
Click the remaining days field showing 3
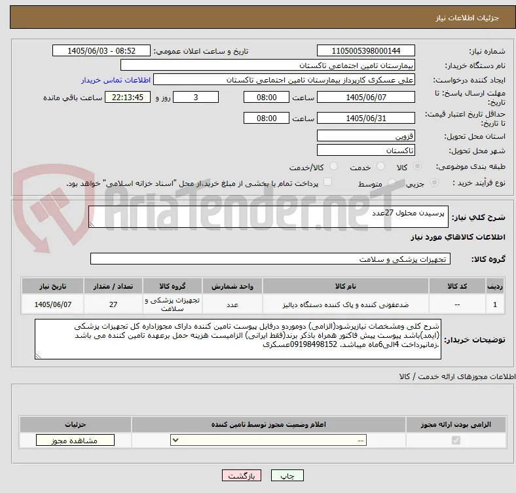[x=196, y=98]
